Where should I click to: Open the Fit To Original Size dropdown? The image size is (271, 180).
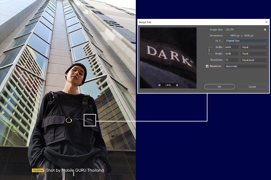click(x=246, y=41)
